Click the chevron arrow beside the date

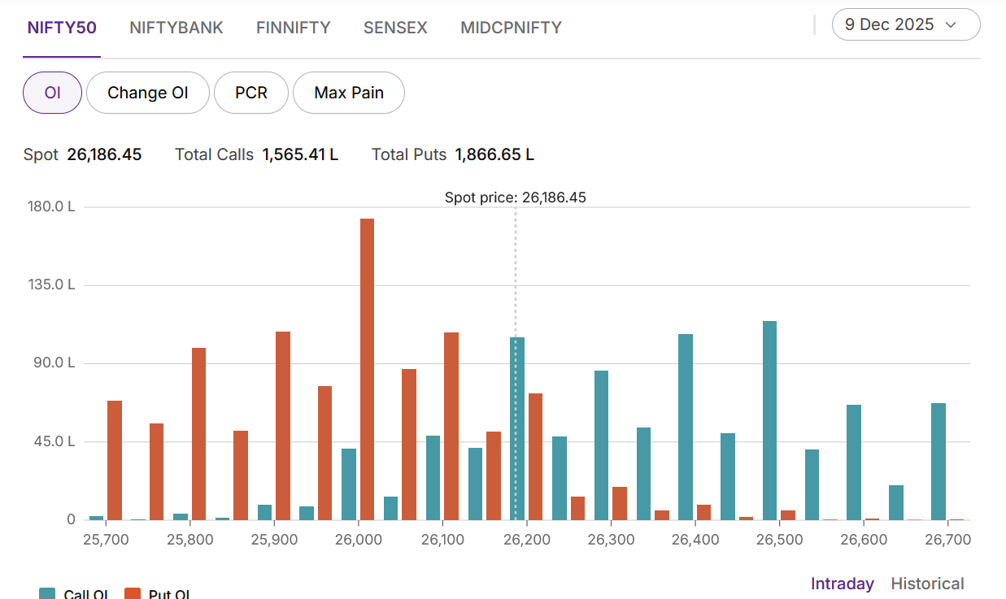(951, 25)
